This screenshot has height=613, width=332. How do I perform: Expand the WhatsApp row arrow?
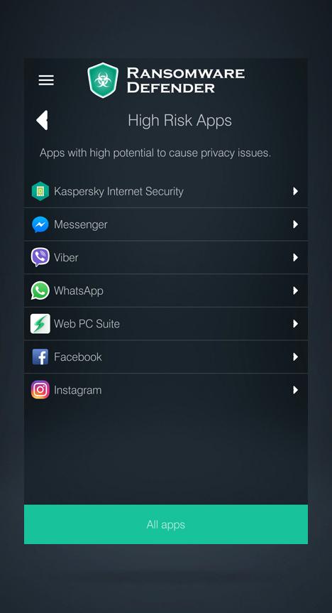[x=296, y=291]
